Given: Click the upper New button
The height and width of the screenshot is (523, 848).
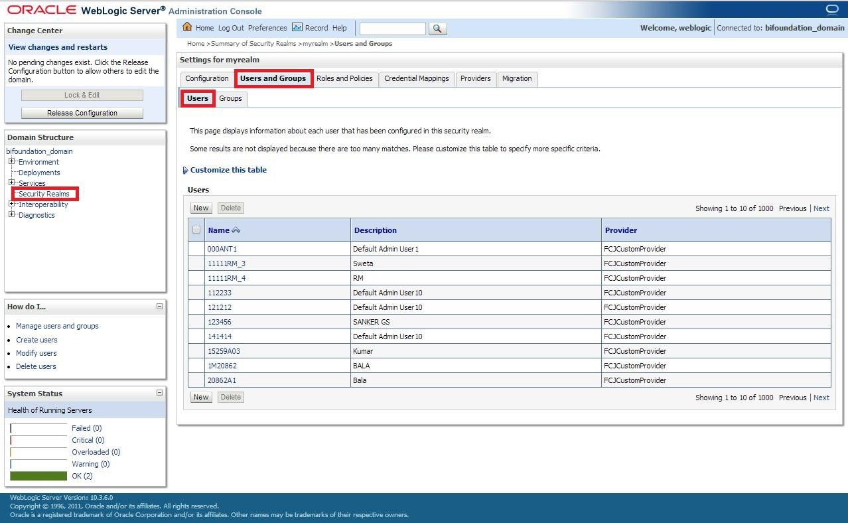Looking at the screenshot, I should pos(201,208).
